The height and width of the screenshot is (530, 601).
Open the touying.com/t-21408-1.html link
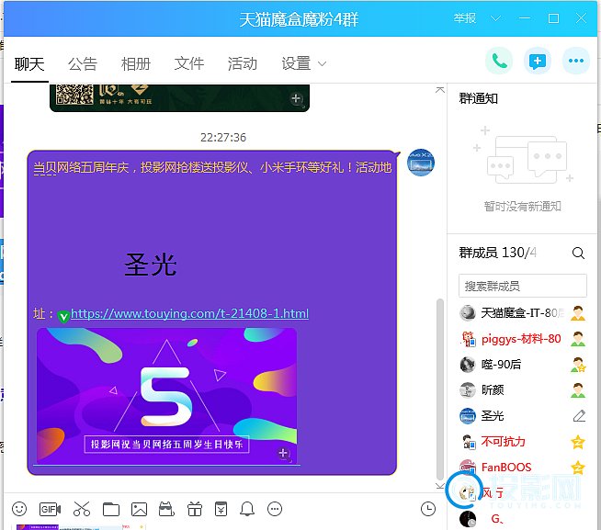(x=189, y=314)
